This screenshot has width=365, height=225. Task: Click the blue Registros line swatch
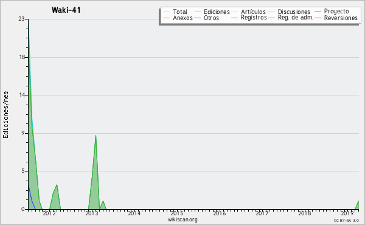[234, 18]
